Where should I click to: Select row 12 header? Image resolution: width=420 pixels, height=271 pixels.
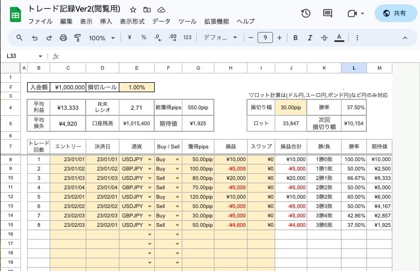(x=11, y=196)
